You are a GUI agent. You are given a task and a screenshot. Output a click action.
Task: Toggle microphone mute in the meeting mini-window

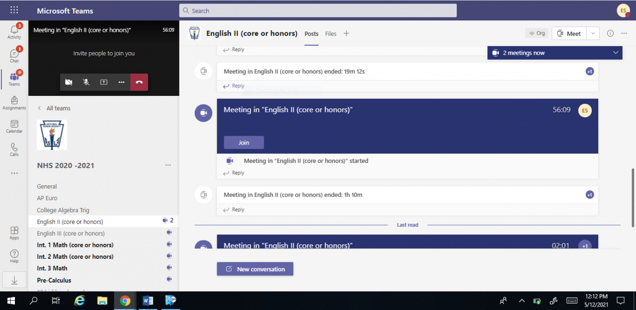[x=86, y=82]
